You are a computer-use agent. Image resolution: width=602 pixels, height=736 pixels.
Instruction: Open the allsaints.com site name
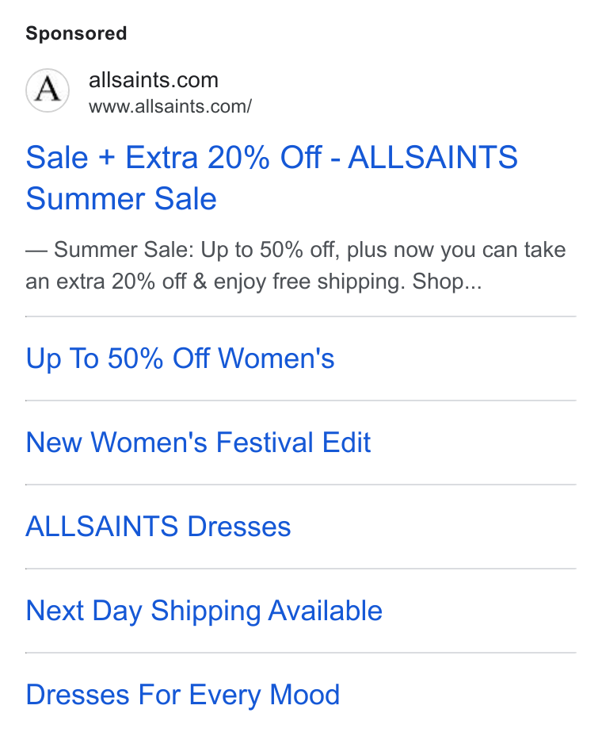click(x=154, y=80)
